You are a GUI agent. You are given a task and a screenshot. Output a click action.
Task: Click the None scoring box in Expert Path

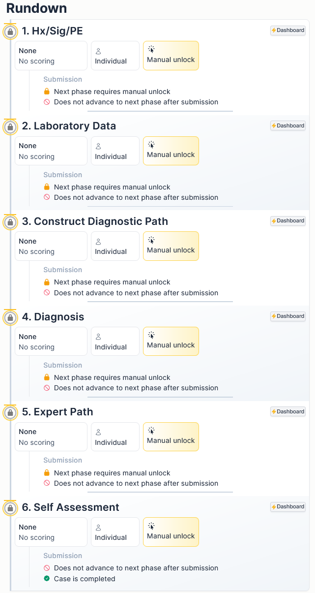(51, 437)
